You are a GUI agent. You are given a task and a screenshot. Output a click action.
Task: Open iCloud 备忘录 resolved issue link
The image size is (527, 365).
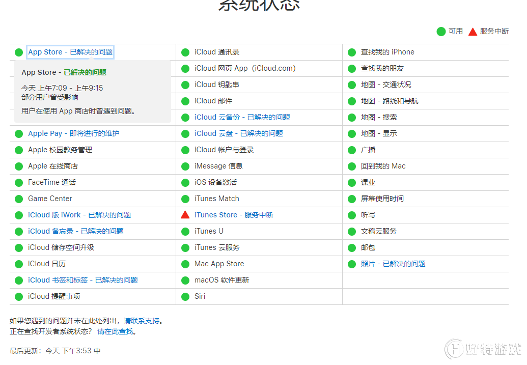(76, 231)
